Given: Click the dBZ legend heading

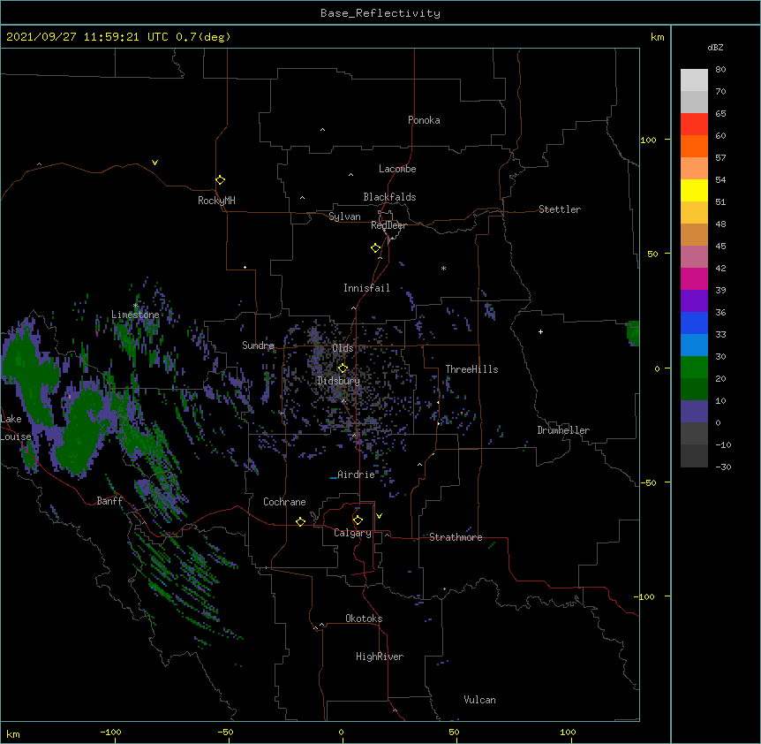Looking at the screenshot, I should coord(715,47).
